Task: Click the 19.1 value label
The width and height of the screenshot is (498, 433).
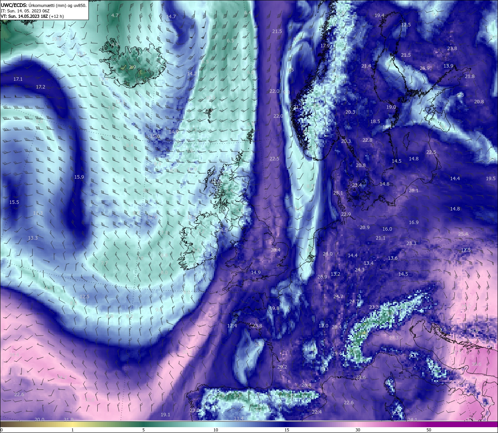Action: (x=165, y=414)
